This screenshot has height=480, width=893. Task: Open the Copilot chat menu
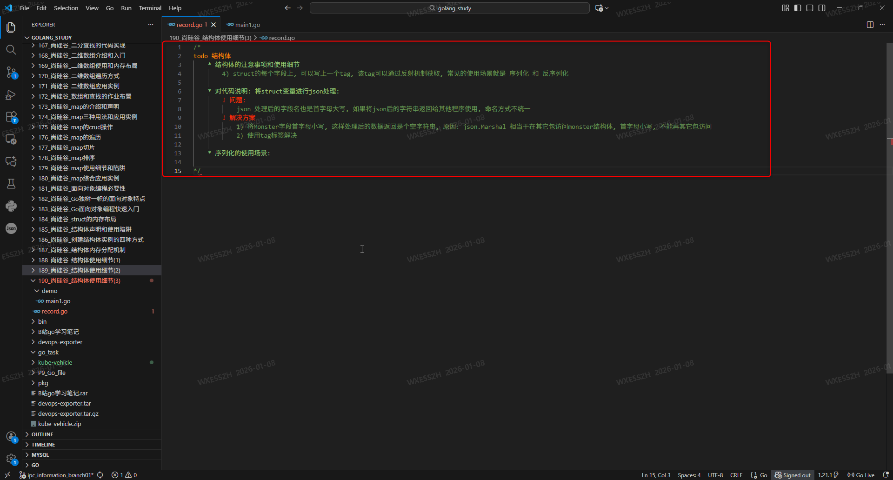pos(602,8)
